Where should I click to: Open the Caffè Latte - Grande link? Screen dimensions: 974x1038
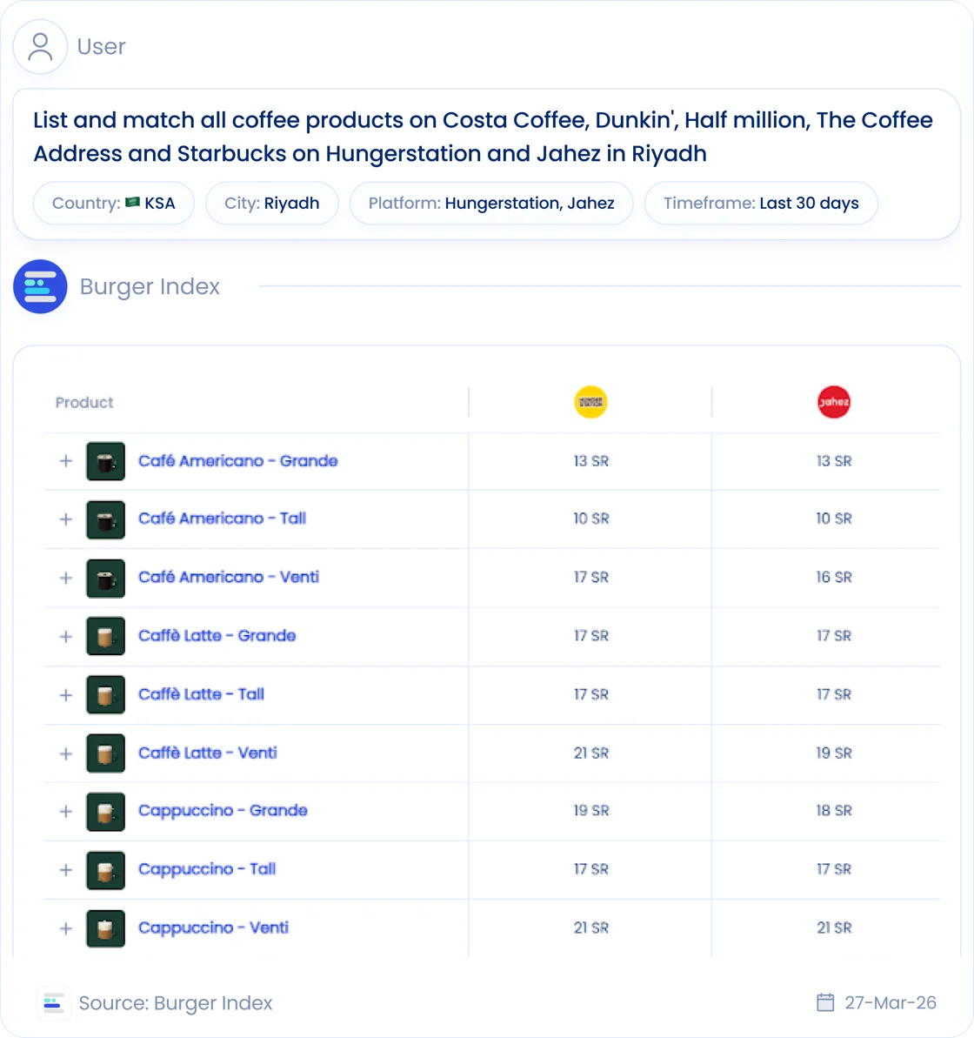pos(217,635)
